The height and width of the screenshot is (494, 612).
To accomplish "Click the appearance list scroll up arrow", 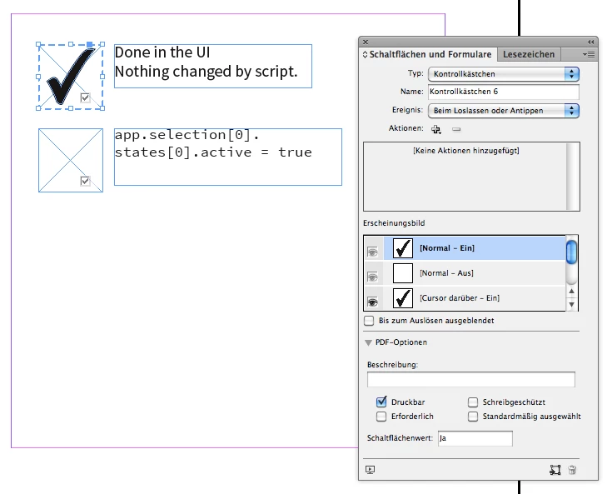I will click(x=571, y=292).
